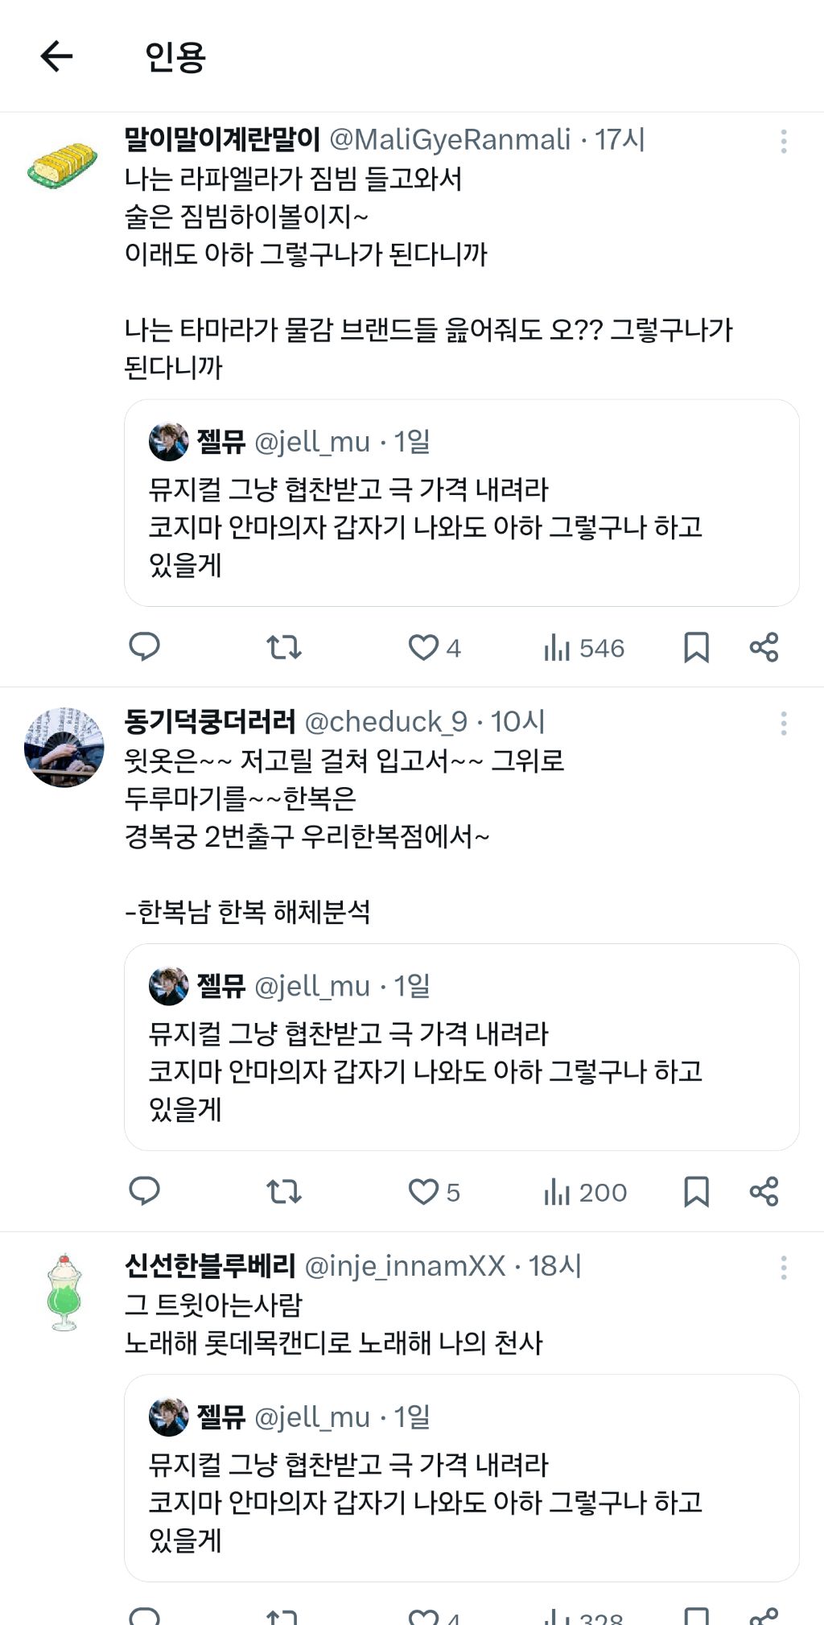Open quoted 젤뮤 tweet under 신선한블루베리's post
The width and height of the screenshot is (824, 1625).
tap(461, 1478)
